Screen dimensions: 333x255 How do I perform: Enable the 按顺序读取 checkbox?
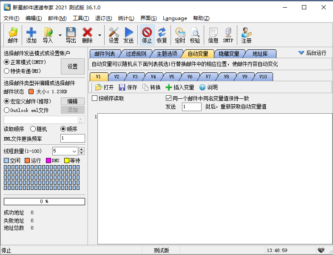click(95, 98)
